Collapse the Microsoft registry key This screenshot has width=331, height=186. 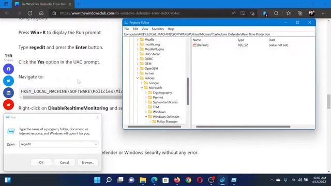click(x=142, y=88)
